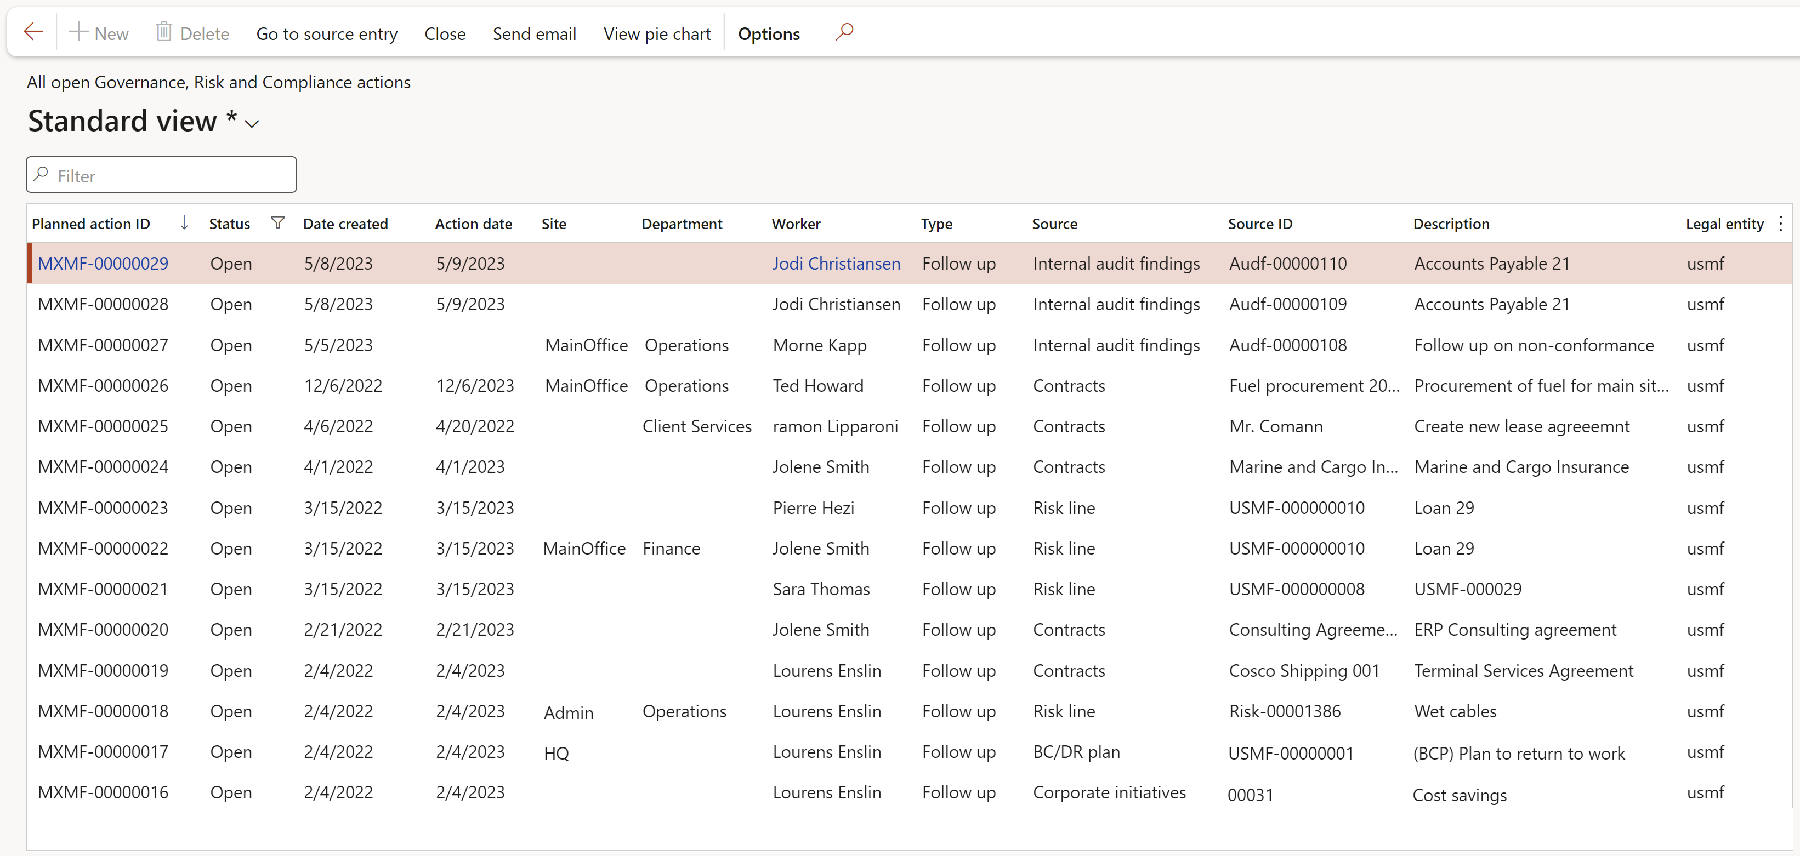Open the Options tab
Viewport: 1800px width, 856px height.
tap(769, 33)
